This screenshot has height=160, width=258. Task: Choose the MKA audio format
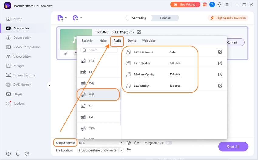[99, 128]
